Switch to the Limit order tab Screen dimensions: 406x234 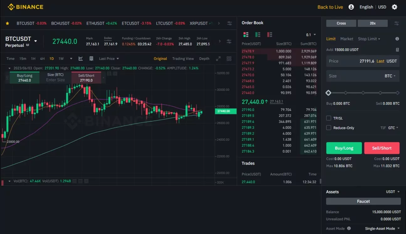331,39
